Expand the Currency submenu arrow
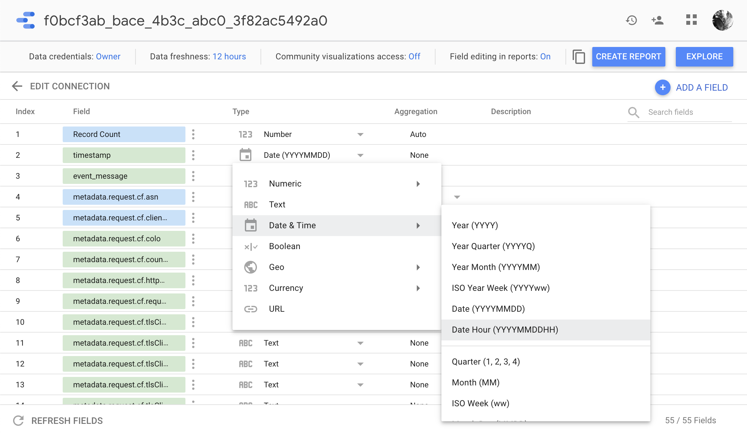Viewport: 747px width, 433px height. click(x=418, y=288)
